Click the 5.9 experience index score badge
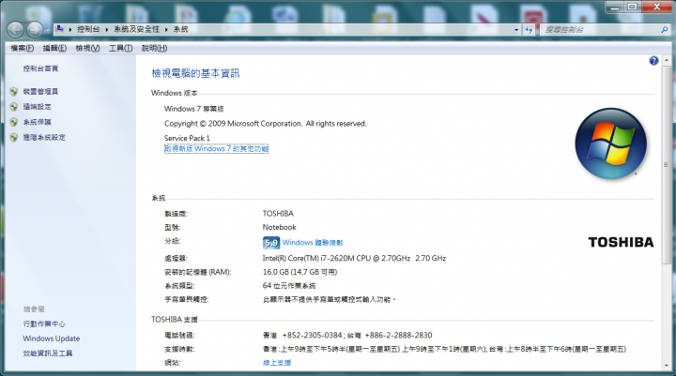676x376 pixels. [271, 243]
